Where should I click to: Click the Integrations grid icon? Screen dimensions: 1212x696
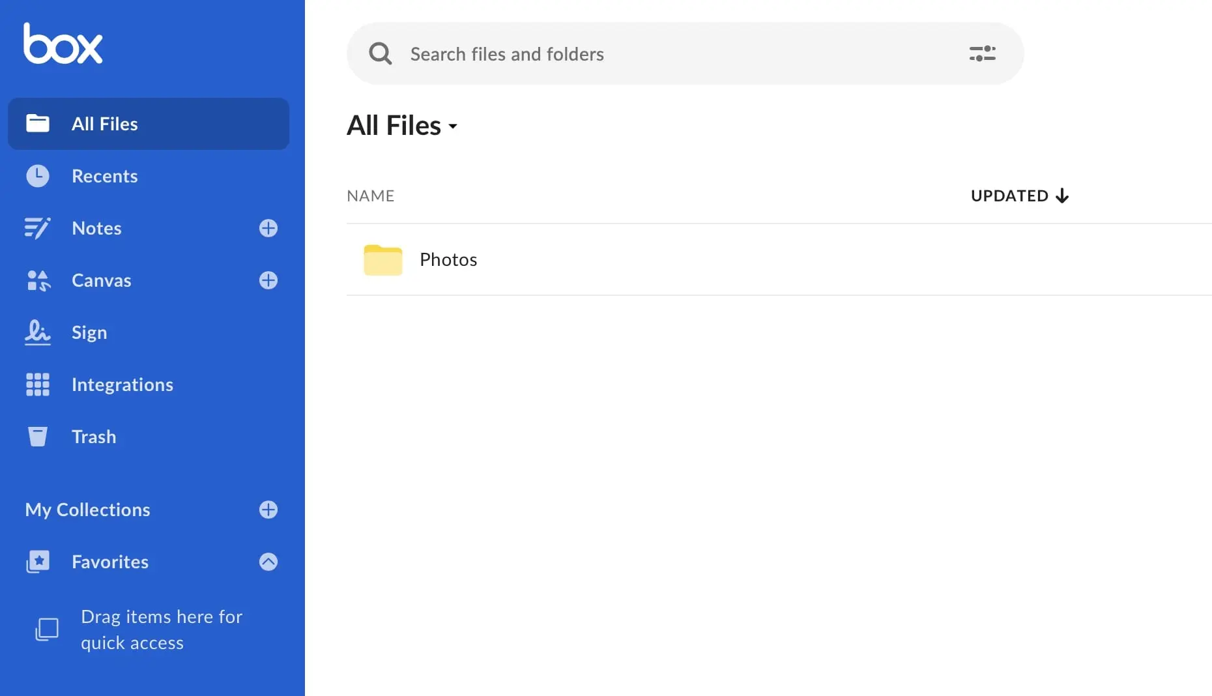[x=37, y=384]
